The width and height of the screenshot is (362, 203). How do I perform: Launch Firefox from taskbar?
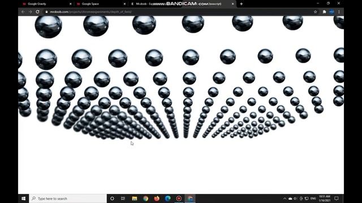(157, 198)
